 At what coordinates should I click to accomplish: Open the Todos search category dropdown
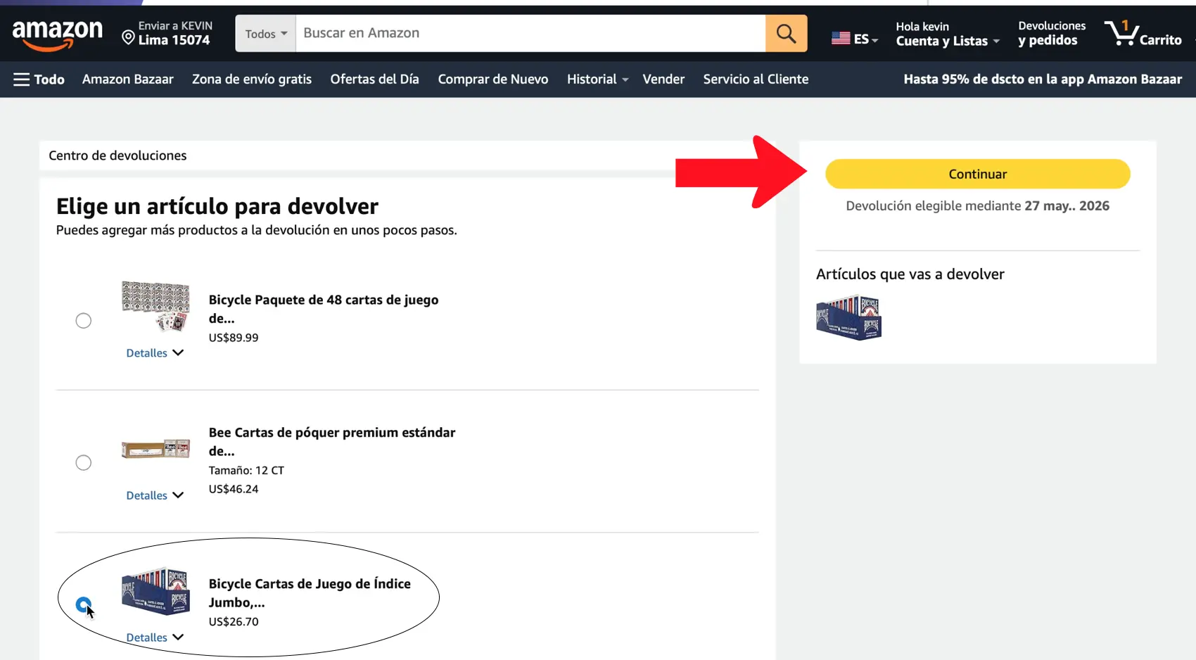[x=266, y=33]
